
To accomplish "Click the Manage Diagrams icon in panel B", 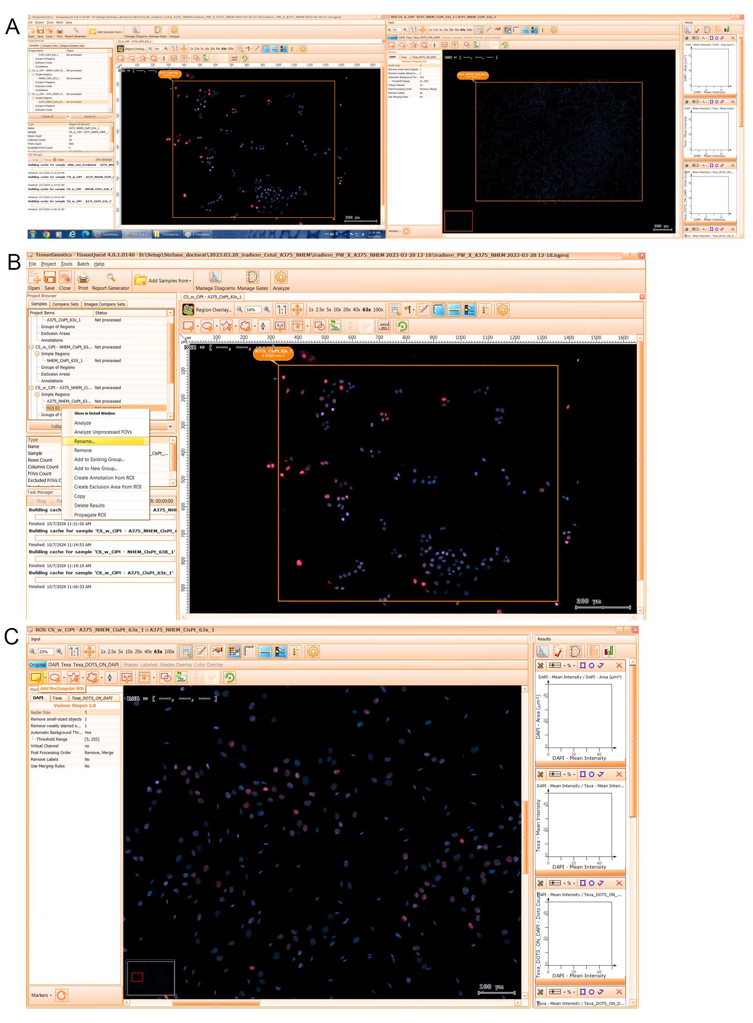I will click(x=215, y=277).
